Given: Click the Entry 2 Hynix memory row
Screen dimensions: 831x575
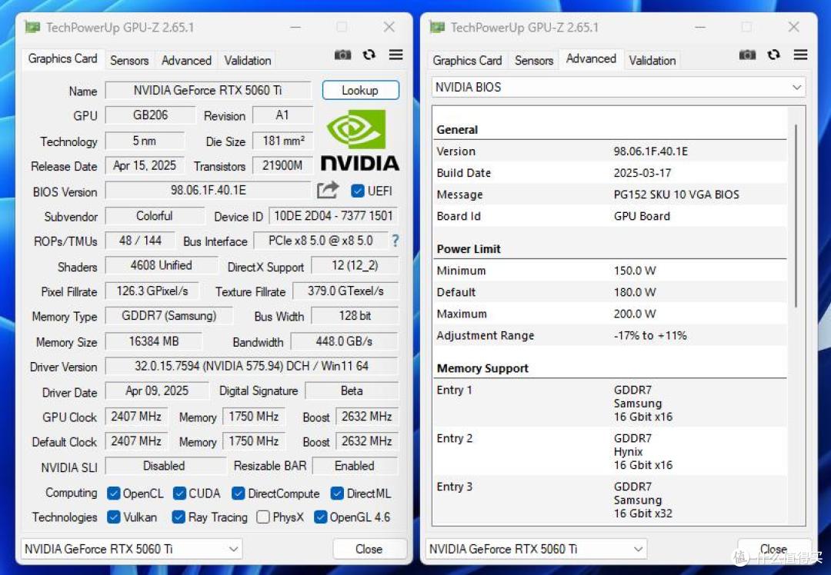Looking at the screenshot, I should point(609,452).
